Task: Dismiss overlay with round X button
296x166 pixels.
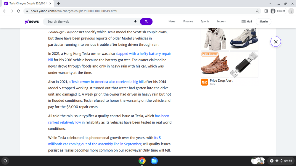Action: (x=276, y=42)
